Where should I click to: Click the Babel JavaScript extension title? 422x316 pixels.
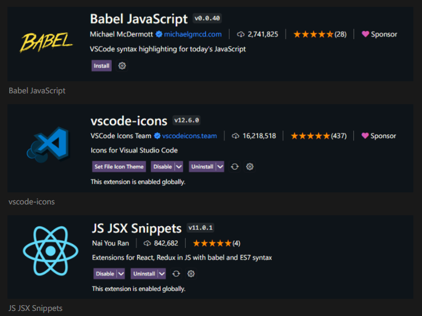(139, 19)
